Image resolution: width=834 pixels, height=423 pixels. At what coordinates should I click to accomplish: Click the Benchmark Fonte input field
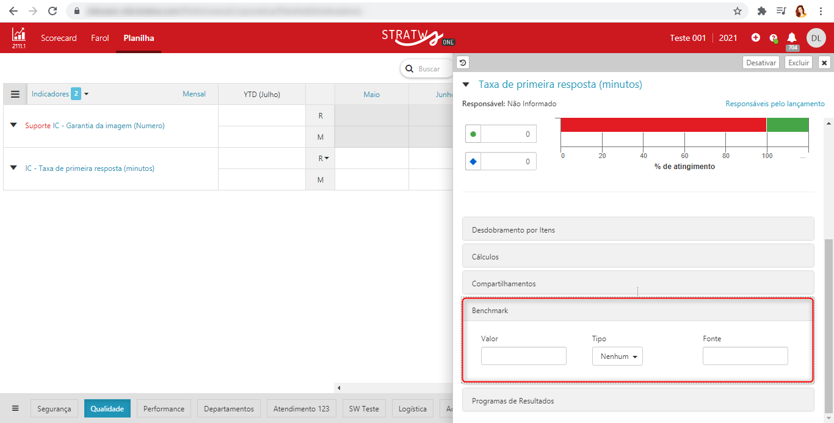(x=745, y=356)
